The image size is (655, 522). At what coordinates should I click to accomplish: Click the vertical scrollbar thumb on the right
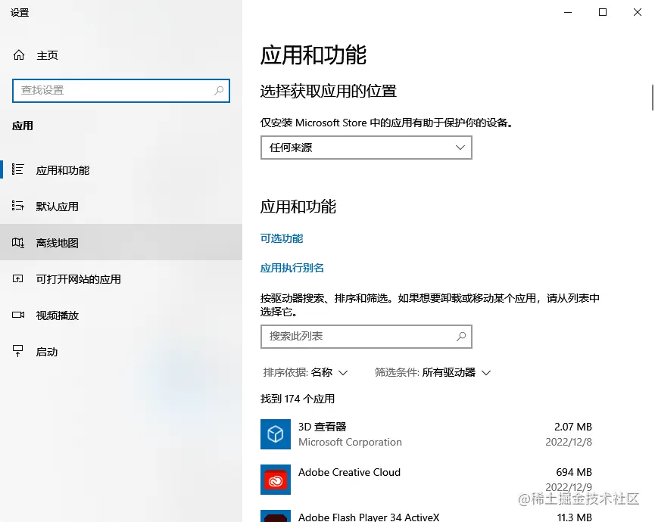653,98
